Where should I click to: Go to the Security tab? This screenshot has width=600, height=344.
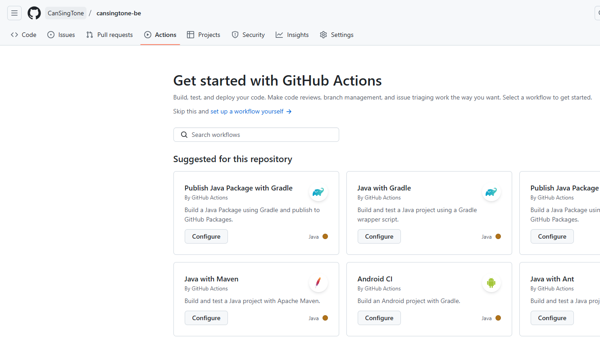tap(248, 35)
